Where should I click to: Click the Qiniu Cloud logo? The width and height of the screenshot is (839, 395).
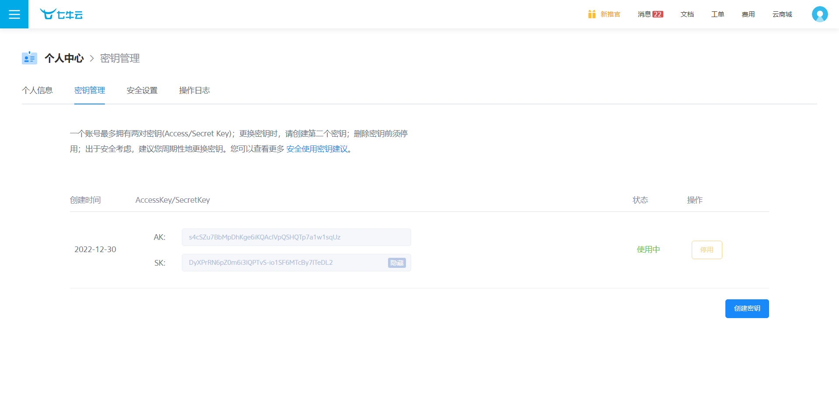[61, 14]
